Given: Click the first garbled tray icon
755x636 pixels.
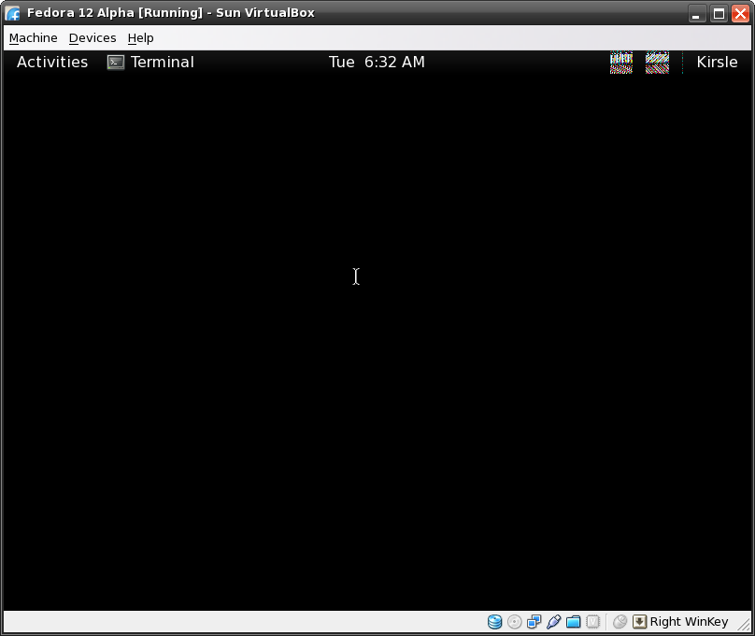Looking at the screenshot, I should click(621, 63).
